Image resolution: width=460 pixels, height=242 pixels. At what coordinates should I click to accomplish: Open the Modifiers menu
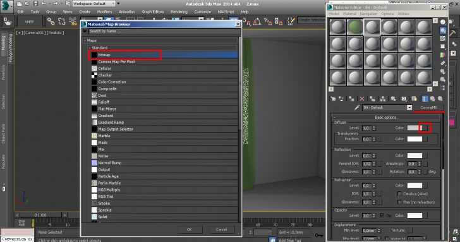coord(104,12)
